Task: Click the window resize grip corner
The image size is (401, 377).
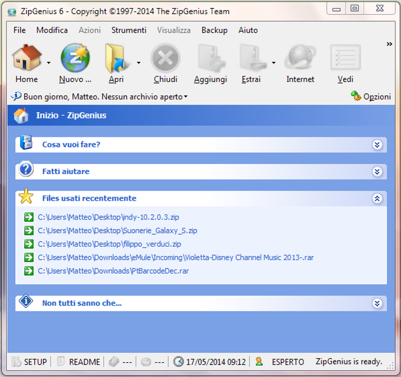Action: (390, 366)
